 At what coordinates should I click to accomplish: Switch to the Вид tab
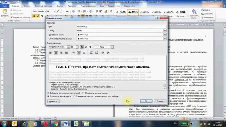pos(102,6)
